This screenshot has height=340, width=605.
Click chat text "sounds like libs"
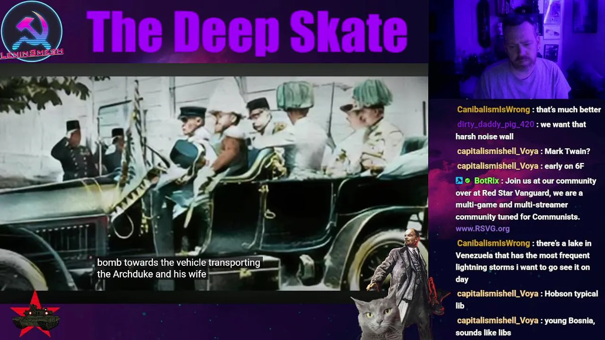point(483,333)
